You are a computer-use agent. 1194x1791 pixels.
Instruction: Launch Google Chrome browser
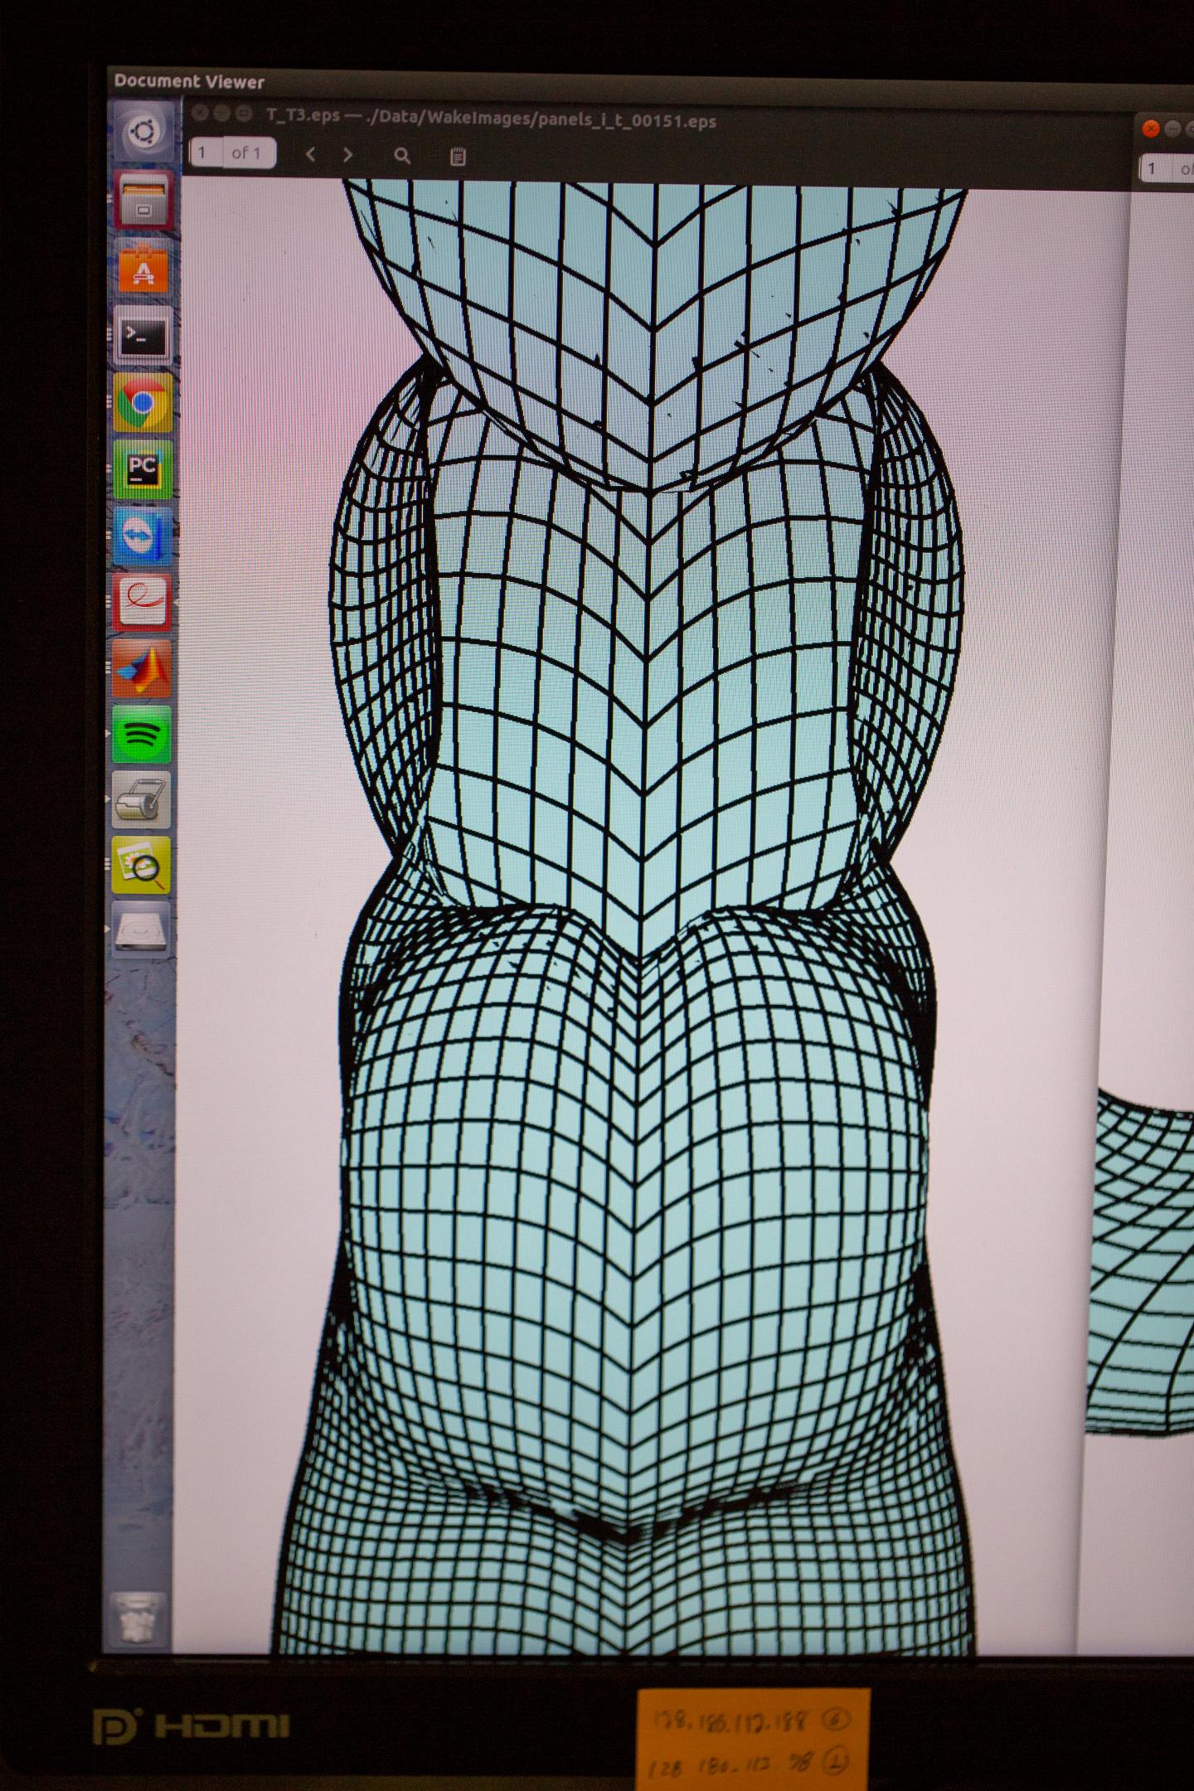click(x=143, y=403)
